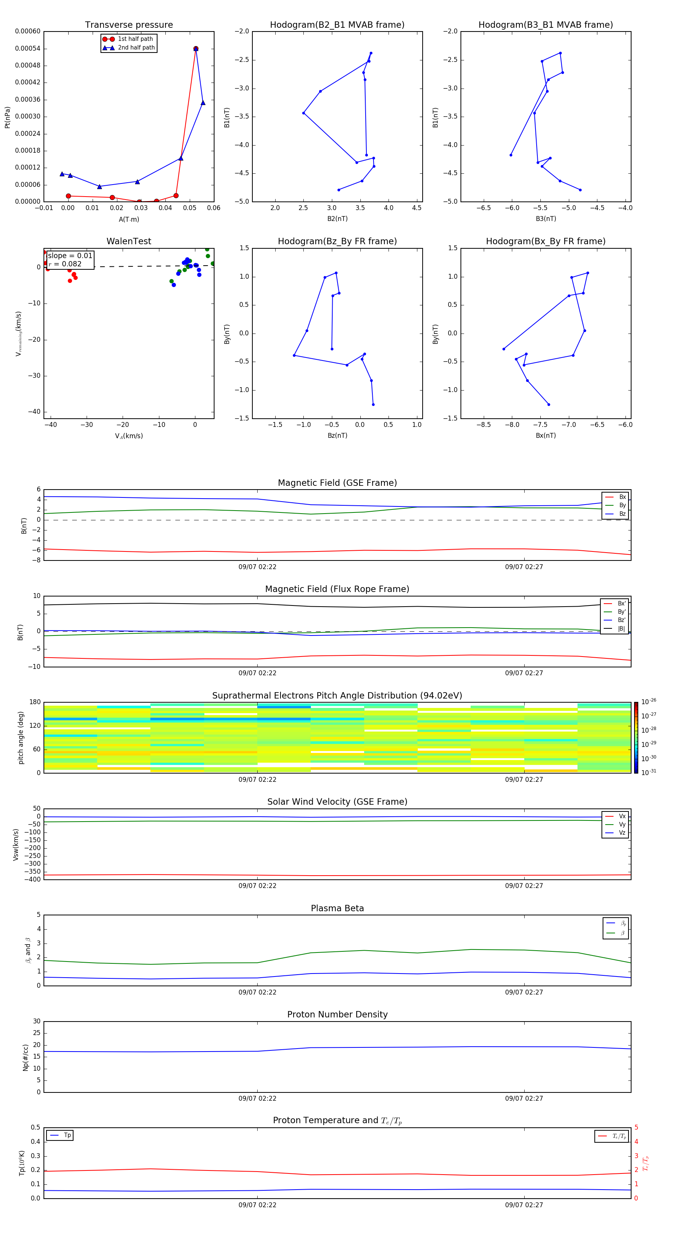This screenshot has width=675, height=1238.
Task: Click 'Bx' legend entry in GSE magnetic field panel
Action: pyautogui.click(x=616, y=497)
